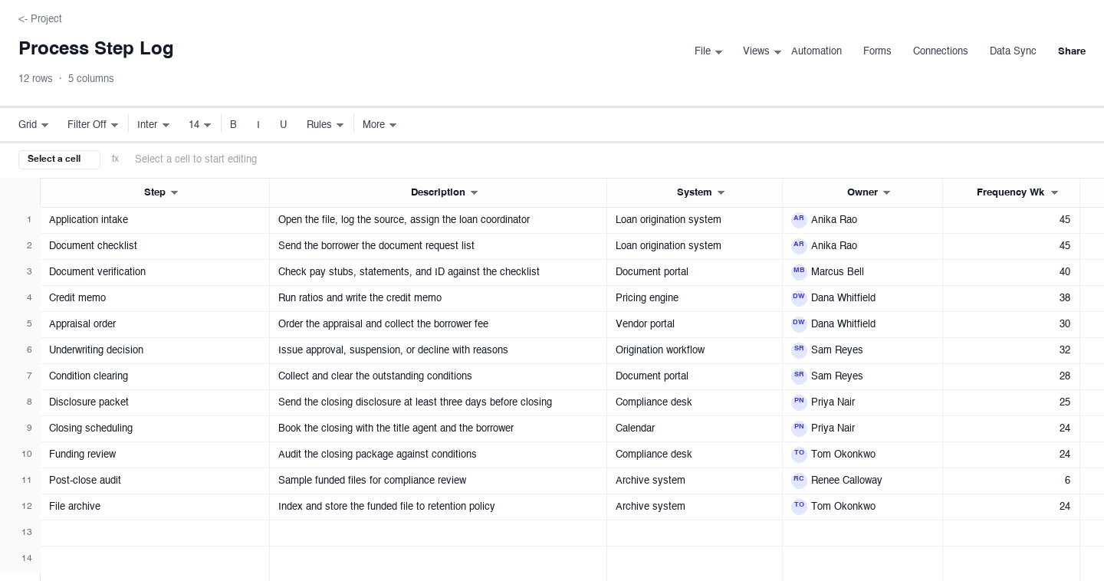Open the Grid view dropdown
Screen dimensions: 1104x581
pyautogui.click(x=34, y=124)
